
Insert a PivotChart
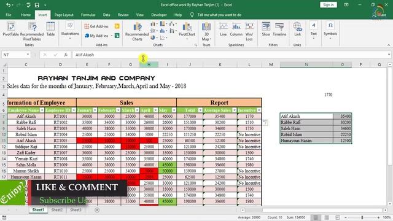click(x=187, y=31)
